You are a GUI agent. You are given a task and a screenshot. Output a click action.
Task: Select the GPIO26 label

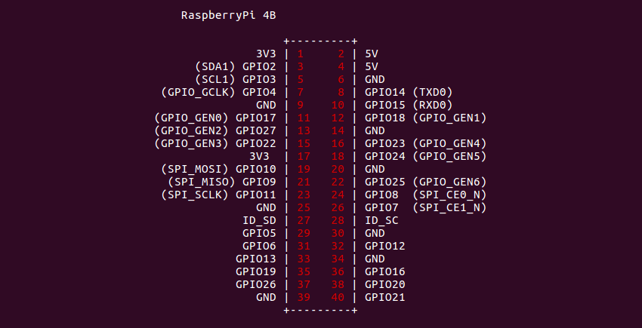click(256, 285)
